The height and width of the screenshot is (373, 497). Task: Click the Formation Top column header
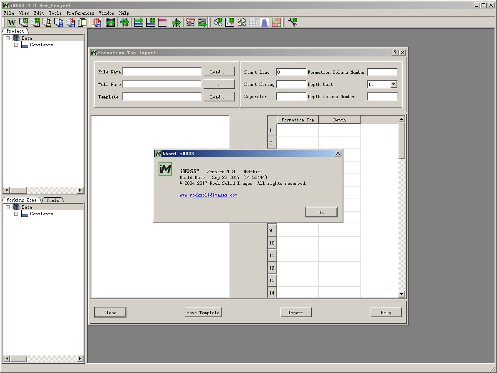click(x=298, y=120)
